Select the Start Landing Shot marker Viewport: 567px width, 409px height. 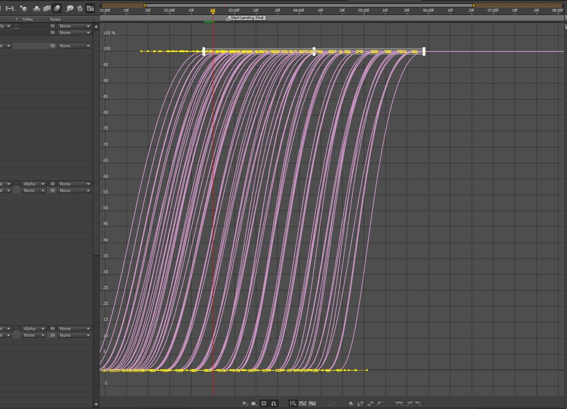pyautogui.click(x=246, y=18)
